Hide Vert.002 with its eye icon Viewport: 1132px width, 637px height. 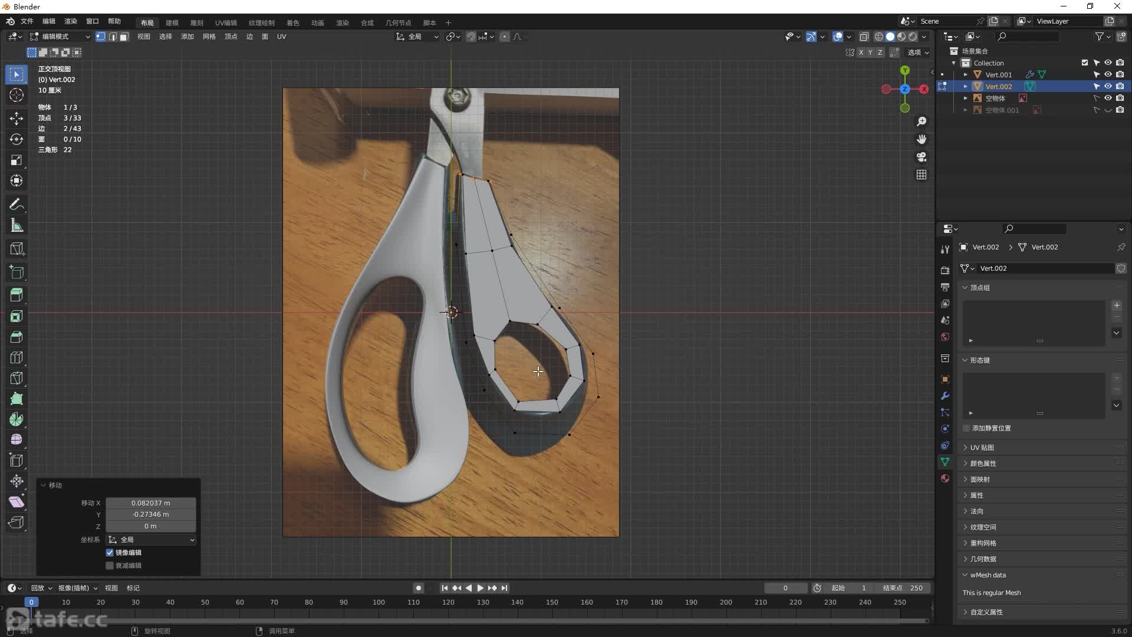click(1108, 86)
